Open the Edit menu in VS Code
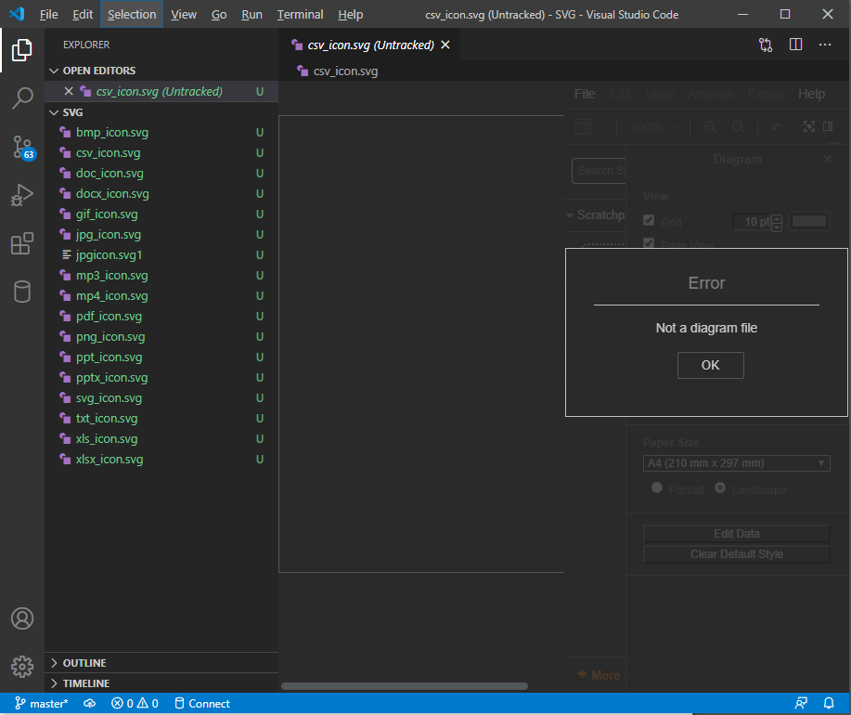Screen dimensions: 851x715 (83, 15)
